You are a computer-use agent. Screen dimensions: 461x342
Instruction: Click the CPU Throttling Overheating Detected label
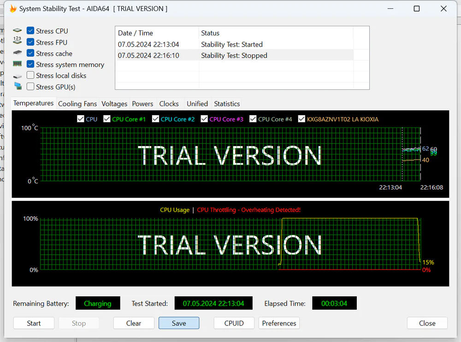pyautogui.click(x=249, y=210)
